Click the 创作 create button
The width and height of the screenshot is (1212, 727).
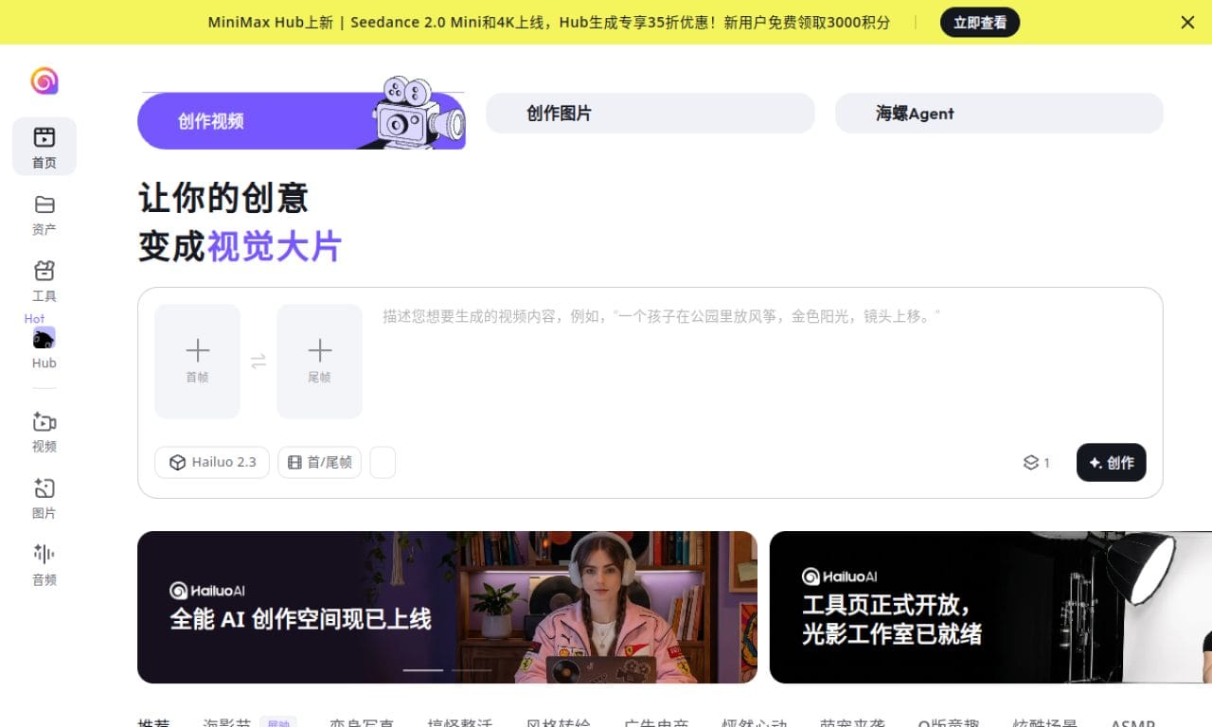click(1112, 462)
